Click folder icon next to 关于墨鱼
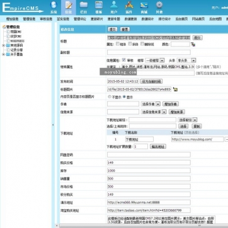Image resolution: width=228 pixels, height=228 pixels. pyautogui.click(x=8, y=55)
